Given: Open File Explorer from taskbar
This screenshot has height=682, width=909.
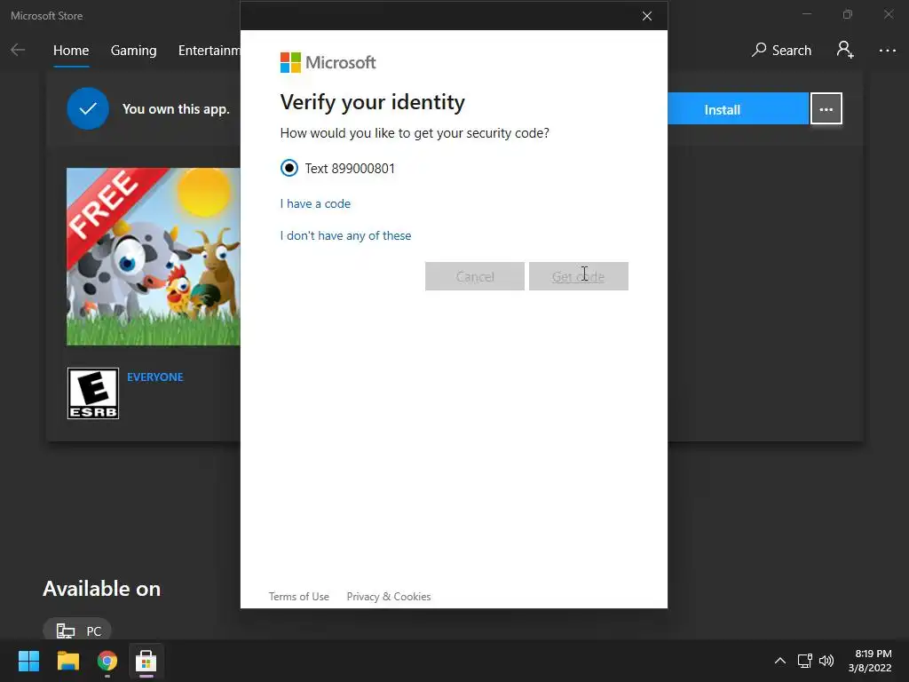Looking at the screenshot, I should pyautogui.click(x=67, y=661).
